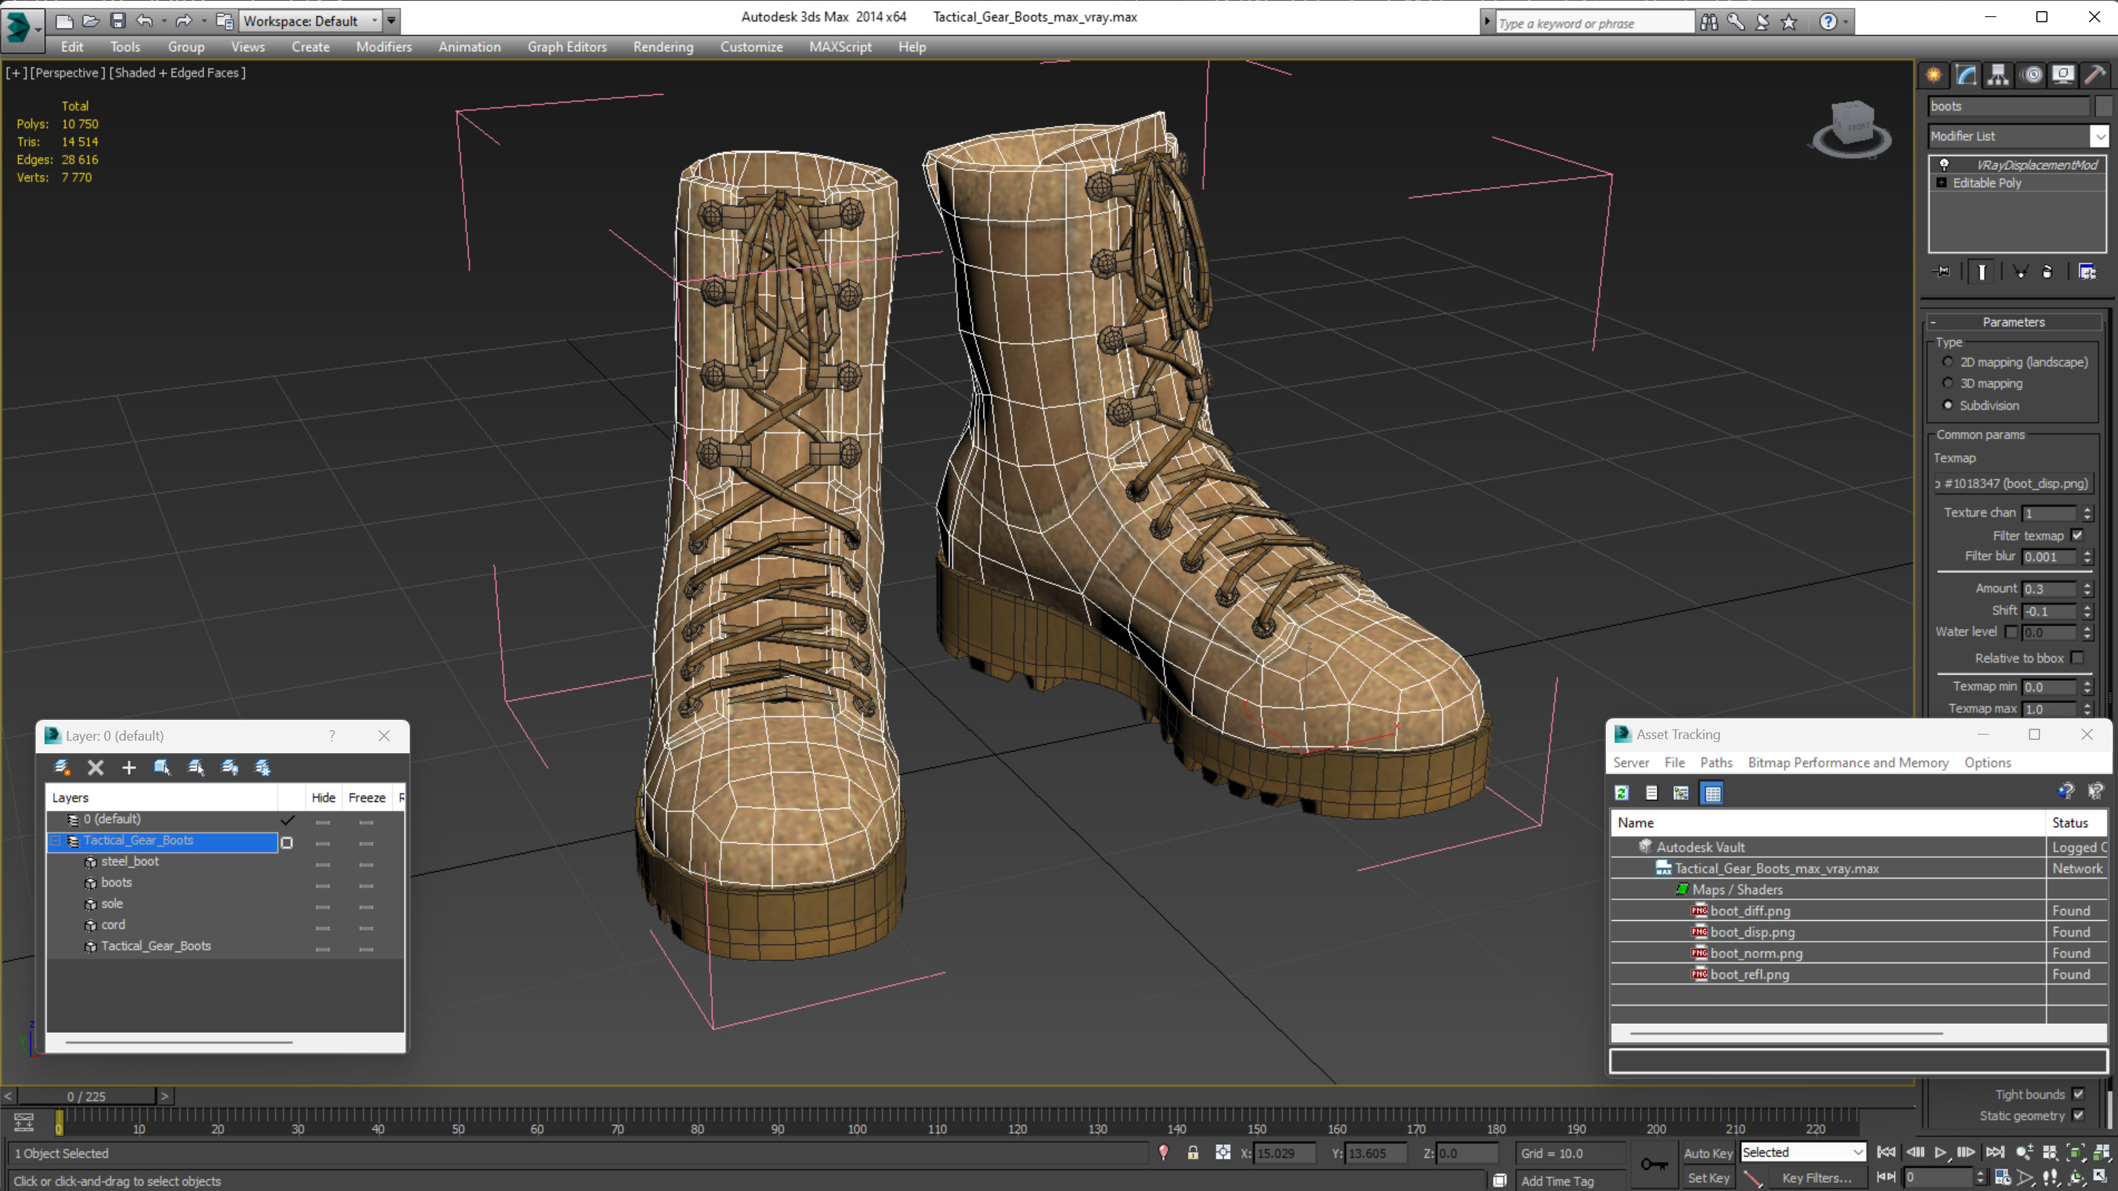The height and width of the screenshot is (1191, 2118).
Task: Click the Save File icon
Action: click(117, 21)
